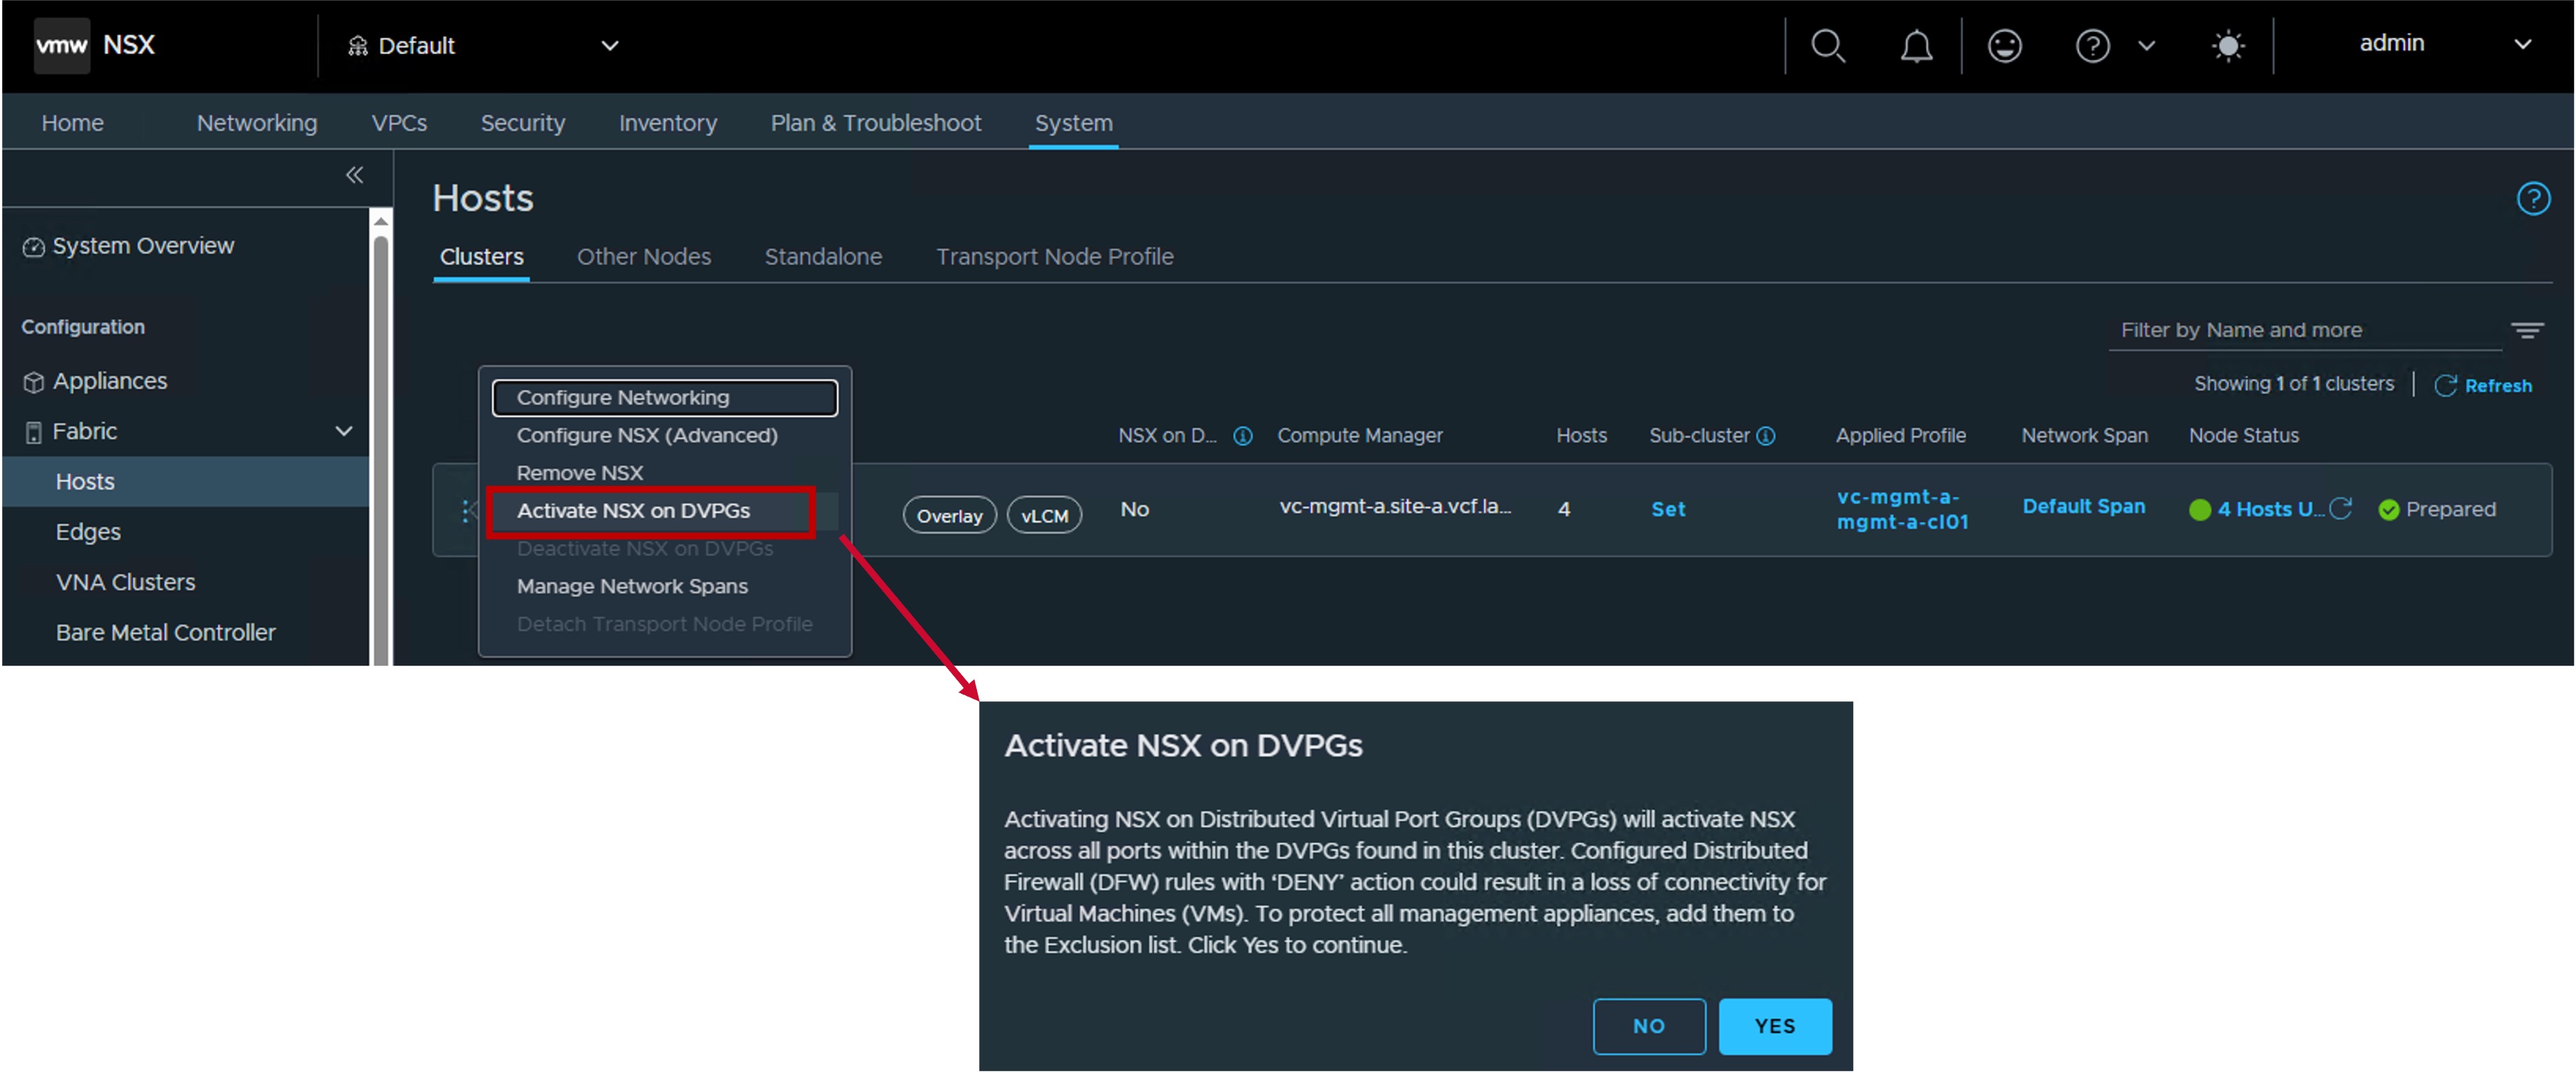Screen dimensions: 2576x1073
Task: Switch to Standalone sub-tab
Action: (x=823, y=257)
